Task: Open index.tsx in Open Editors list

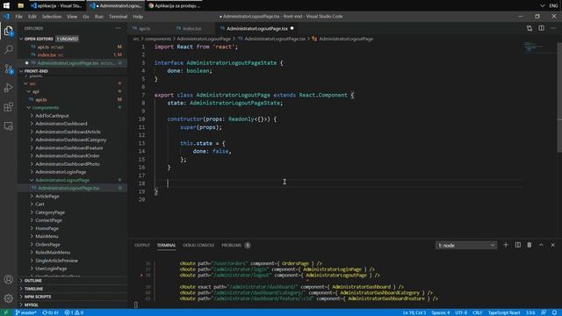Action: pyautogui.click(x=47, y=54)
